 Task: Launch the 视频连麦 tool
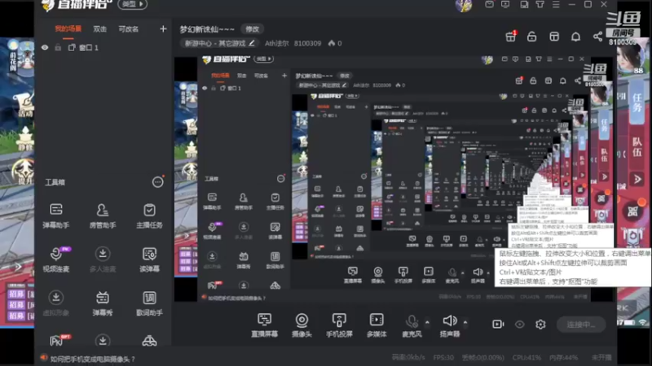click(x=56, y=259)
